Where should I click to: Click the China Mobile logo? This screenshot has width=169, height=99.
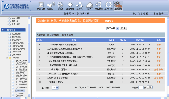coord(7,6)
